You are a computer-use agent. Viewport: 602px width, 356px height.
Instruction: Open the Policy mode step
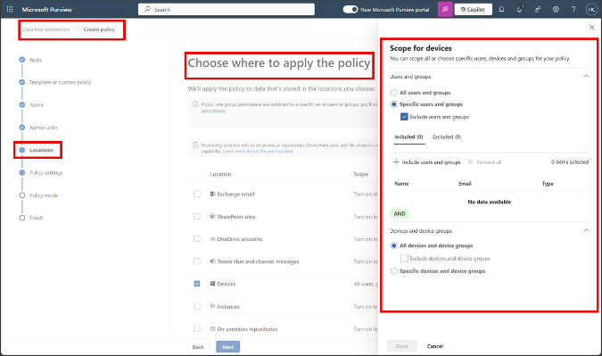pos(44,195)
